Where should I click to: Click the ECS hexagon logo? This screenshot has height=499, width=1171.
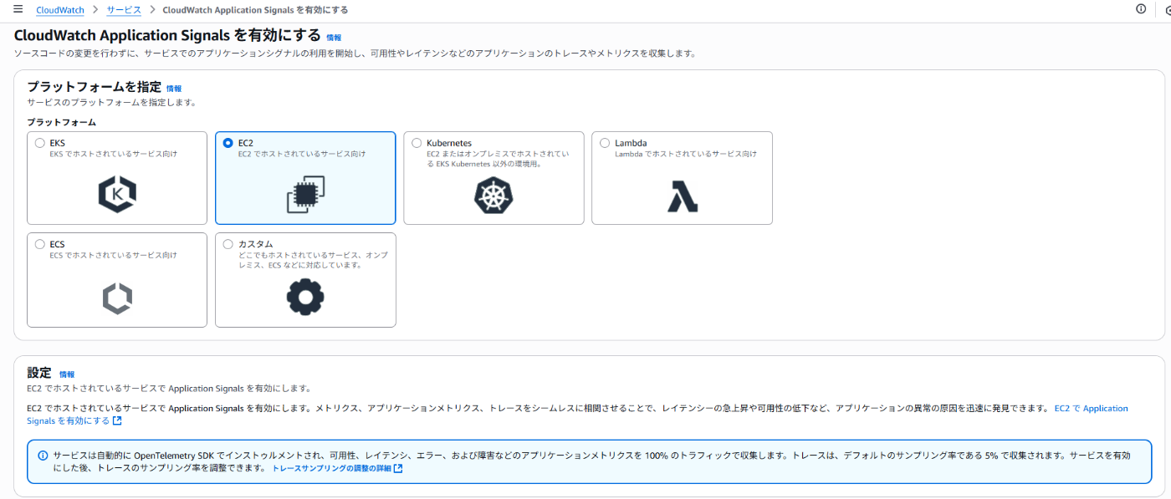pos(117,298)
